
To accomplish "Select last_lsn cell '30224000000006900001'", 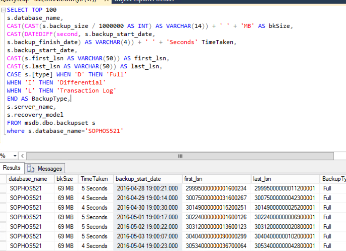I will [x=285, y=217].
